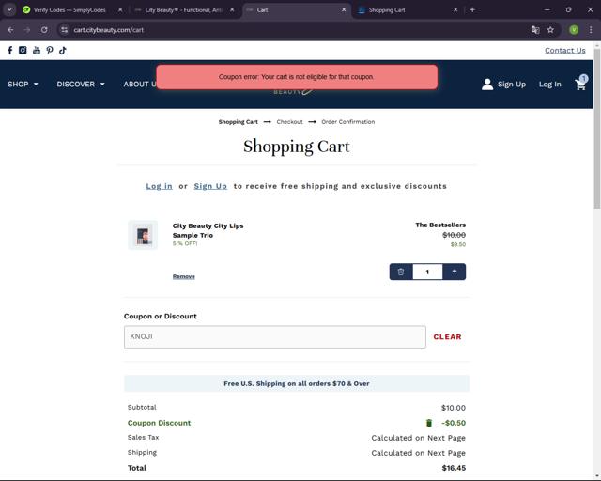Screen dimensions: 601x481
Task: Expand the DISCOVER menu
Action: coord(81,84)
